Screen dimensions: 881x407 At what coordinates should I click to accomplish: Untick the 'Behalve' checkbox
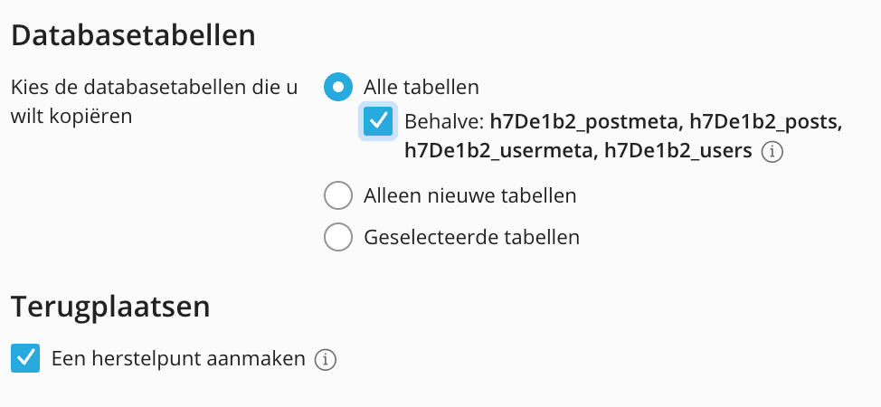pos(377,121)
